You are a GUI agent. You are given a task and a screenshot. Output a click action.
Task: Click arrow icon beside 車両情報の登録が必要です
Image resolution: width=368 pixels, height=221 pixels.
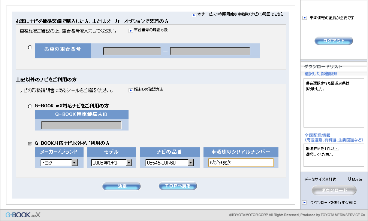point(305,18)
